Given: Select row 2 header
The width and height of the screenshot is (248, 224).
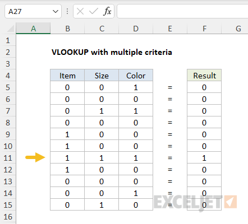Looking at the screenshot, I should 8,52.
